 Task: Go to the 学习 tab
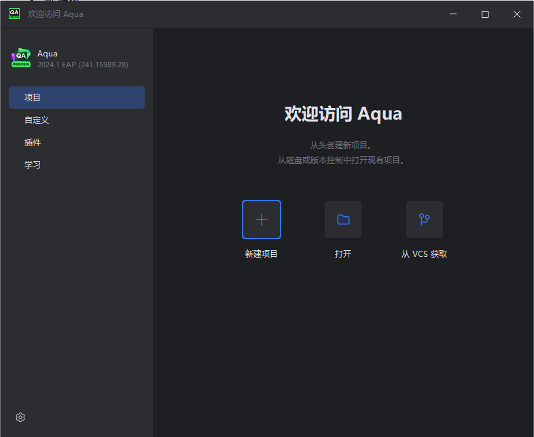[x=77, y=165]
